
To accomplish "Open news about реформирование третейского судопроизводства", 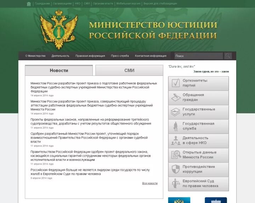I will pyautogui.click(x=91, y=122).
